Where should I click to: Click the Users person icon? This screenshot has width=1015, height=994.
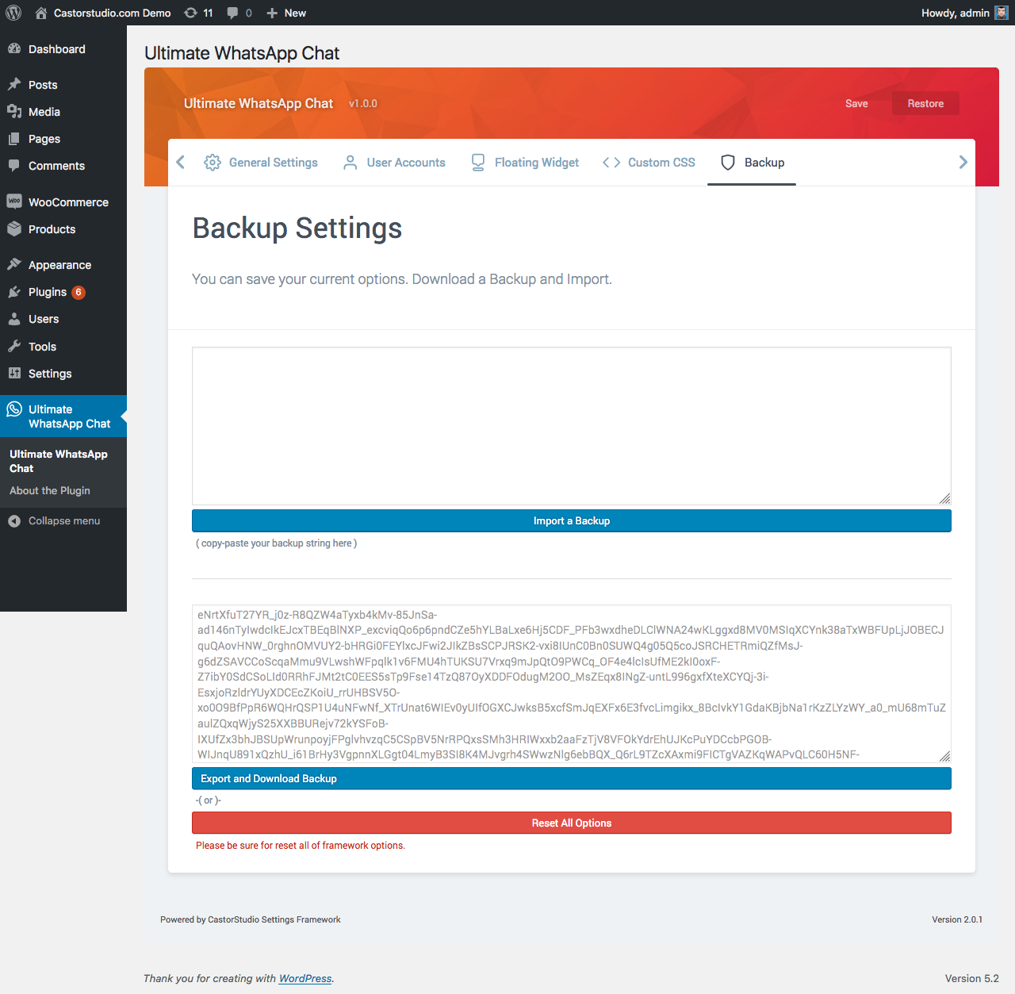14,319
